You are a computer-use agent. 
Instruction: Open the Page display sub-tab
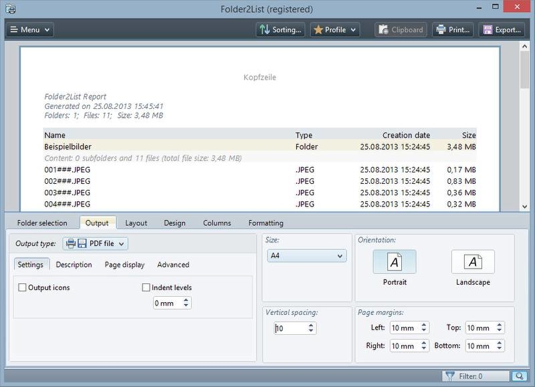[124, 265]
